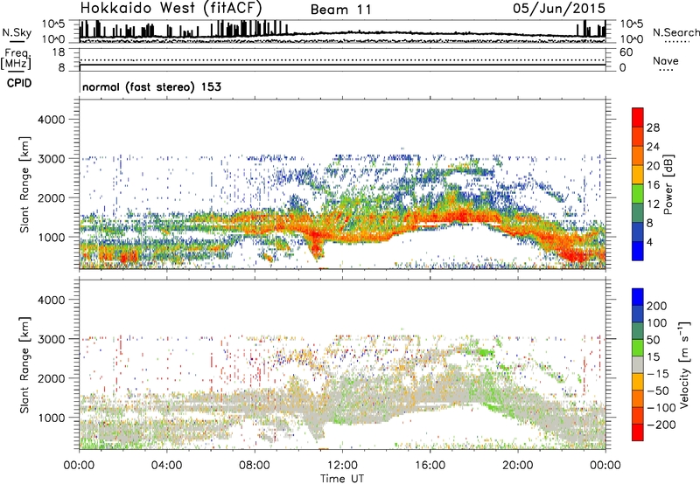Click the "12:00" time tick label
700x484 pixels.
tap(342, 466)
